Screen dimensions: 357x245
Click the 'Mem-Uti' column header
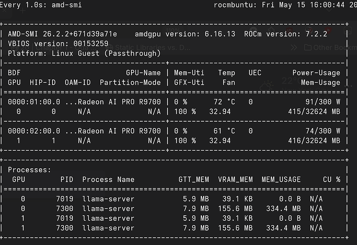tap(189, 73)
